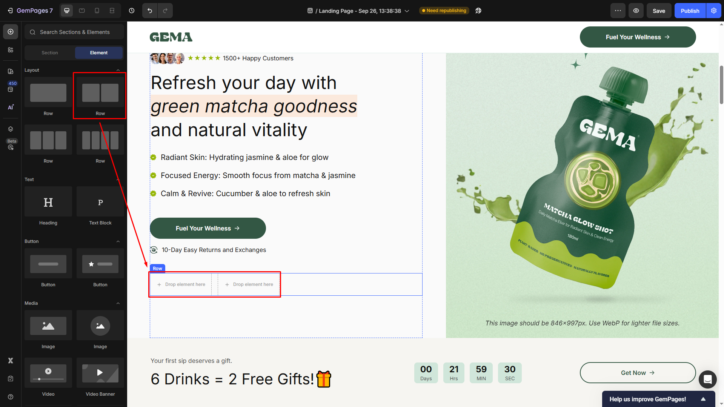Switch to mobile device view
This screenshot has width=724, height=407.
pos(97,11)
